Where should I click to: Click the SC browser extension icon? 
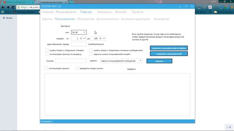point(210,7)
